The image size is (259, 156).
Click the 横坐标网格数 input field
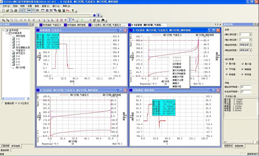click(246, 87)
